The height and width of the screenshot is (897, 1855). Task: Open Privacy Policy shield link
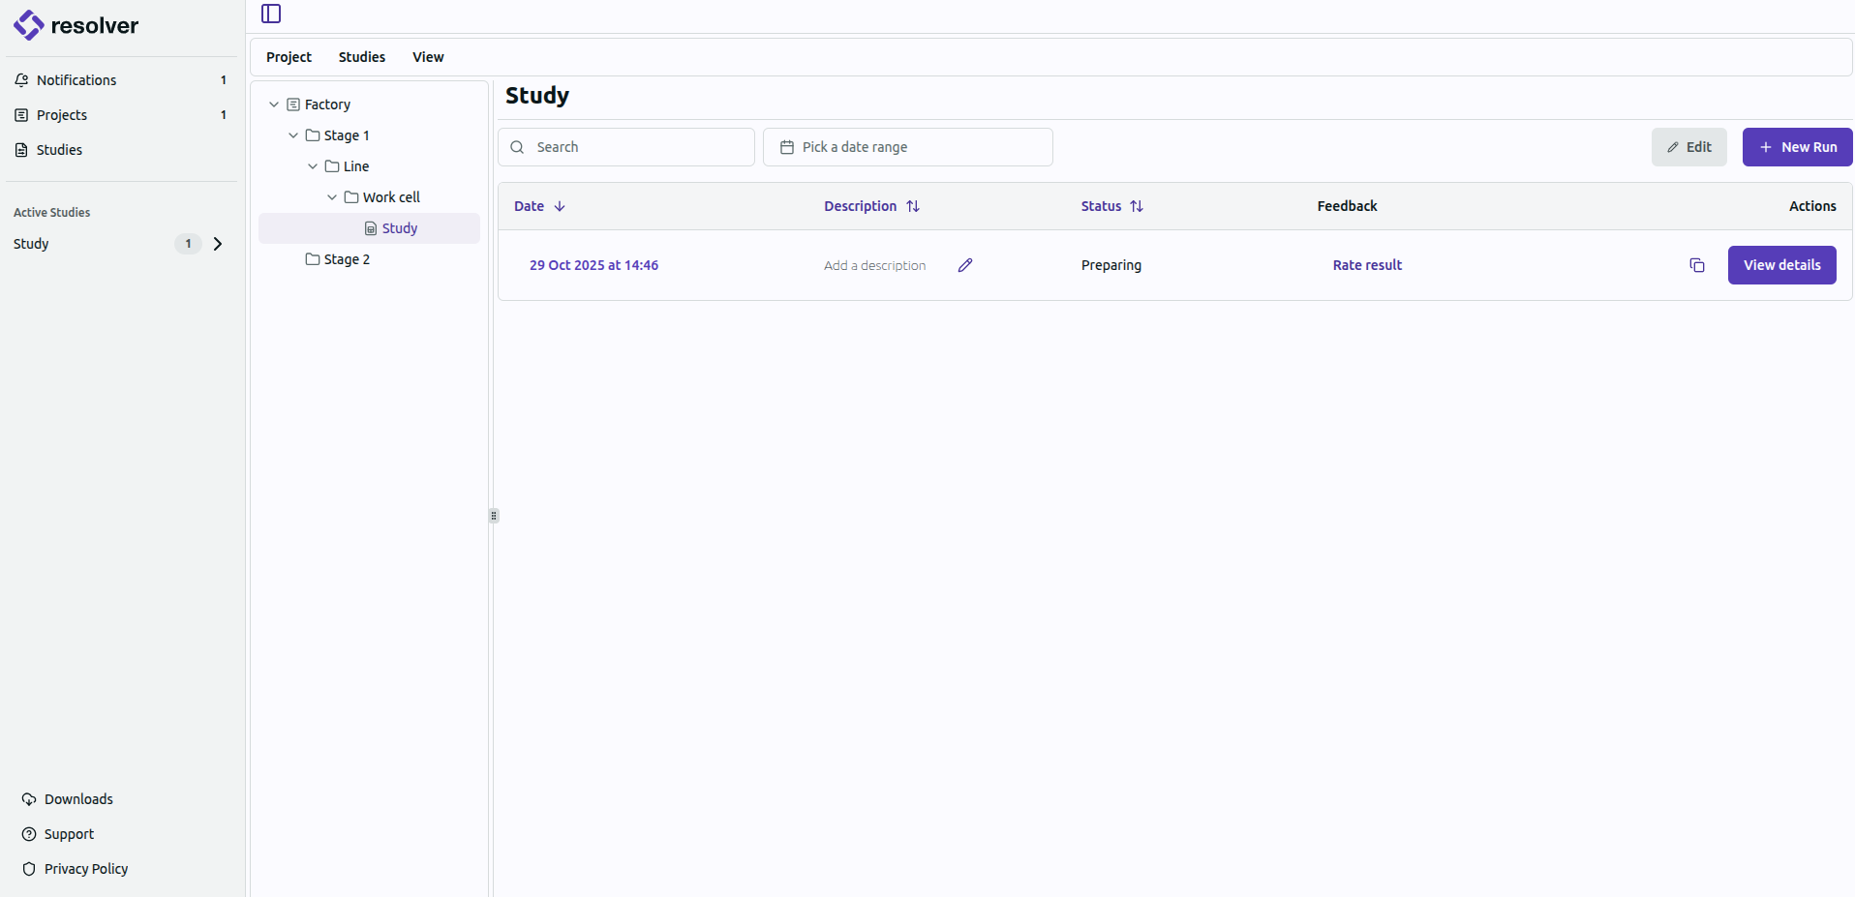click(x=85, y=869)
